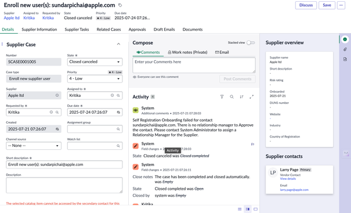Select Work notes (Private) tab
351x213 pixels.
[187, 52]
